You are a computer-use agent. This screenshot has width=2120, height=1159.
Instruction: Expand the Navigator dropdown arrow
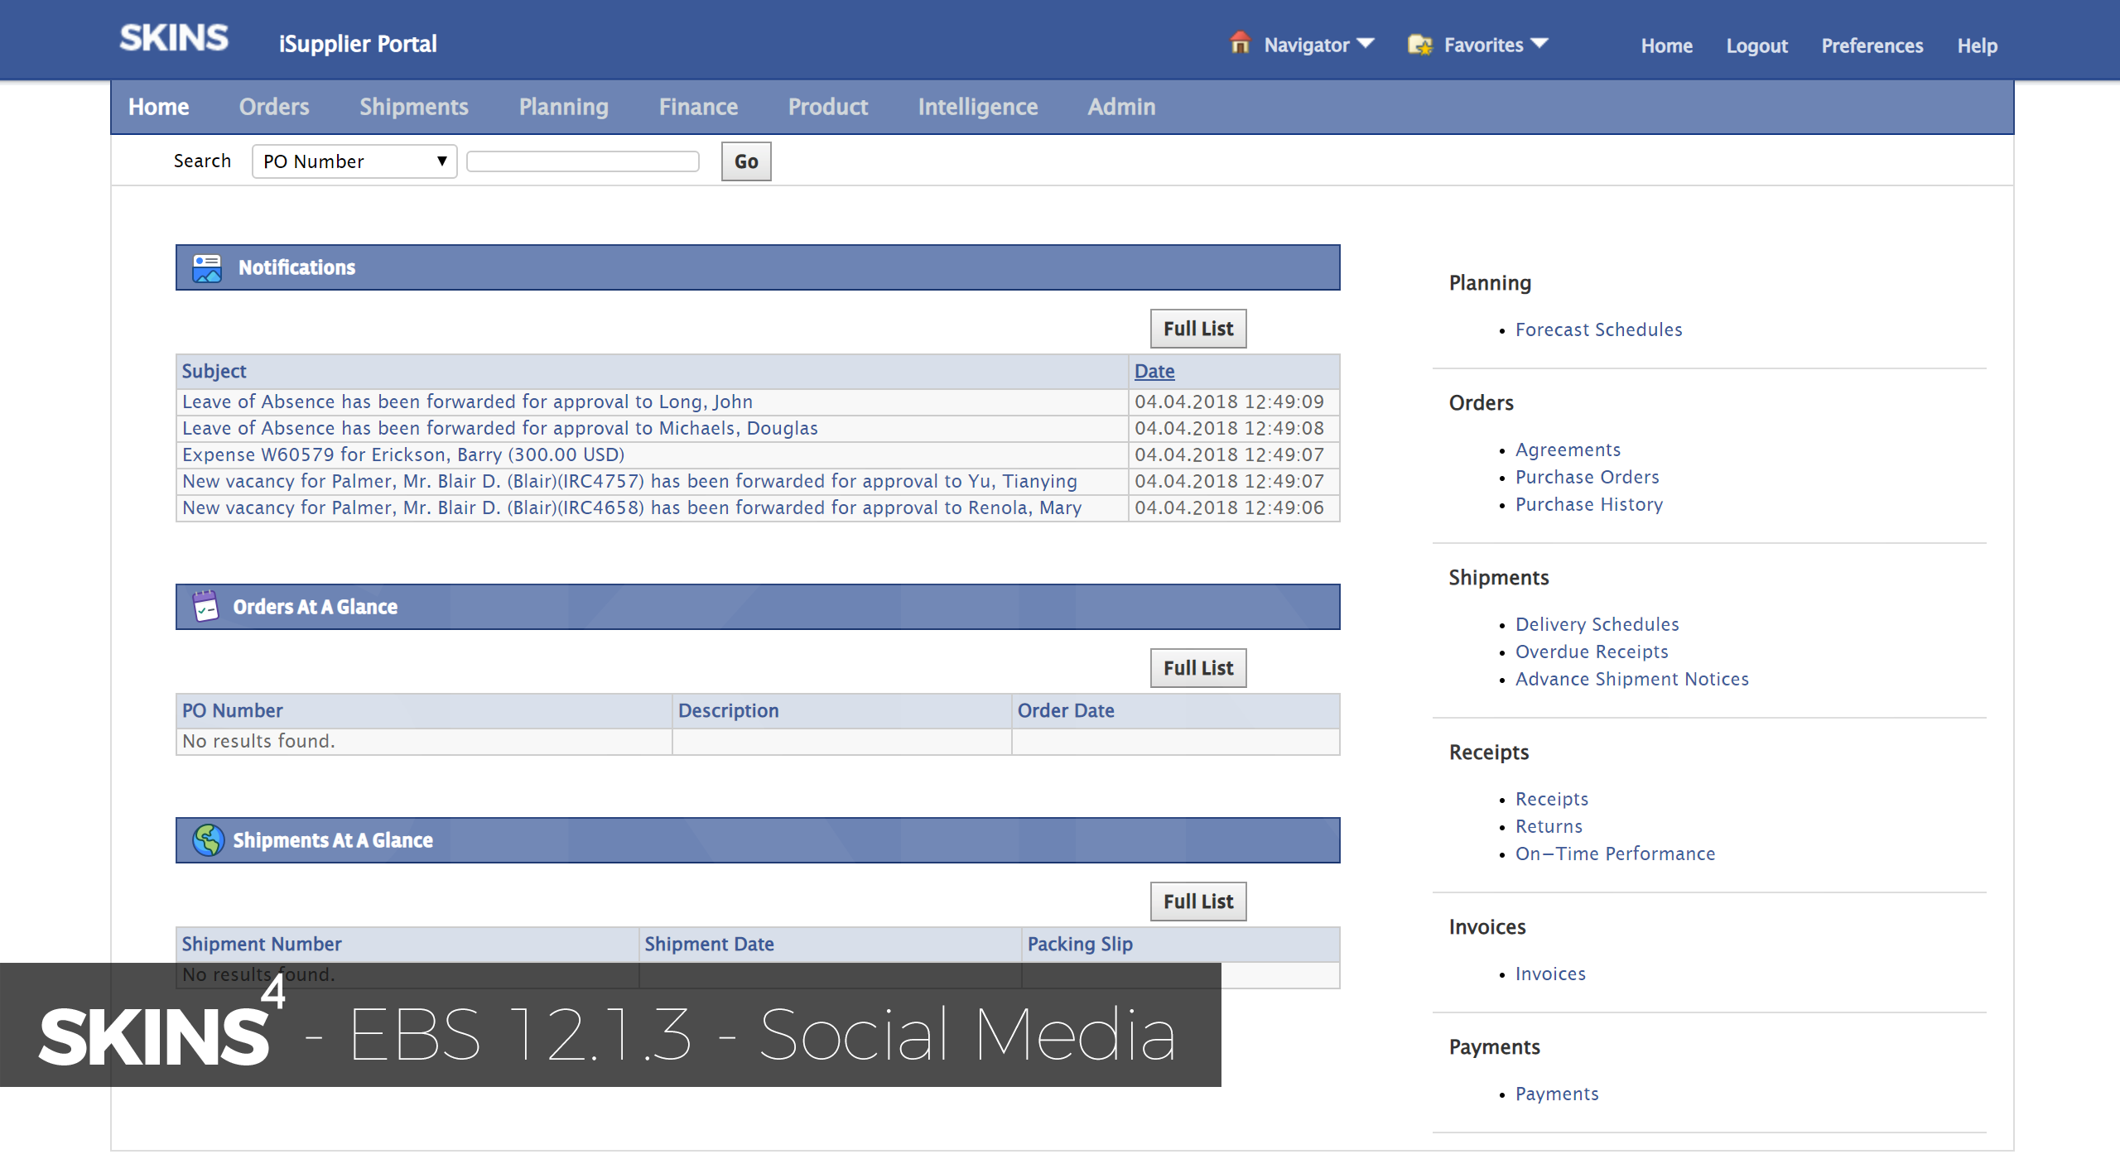point(1366,43)
